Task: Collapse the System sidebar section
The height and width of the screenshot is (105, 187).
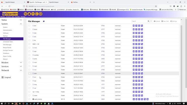Action: (x=12, y=24)
